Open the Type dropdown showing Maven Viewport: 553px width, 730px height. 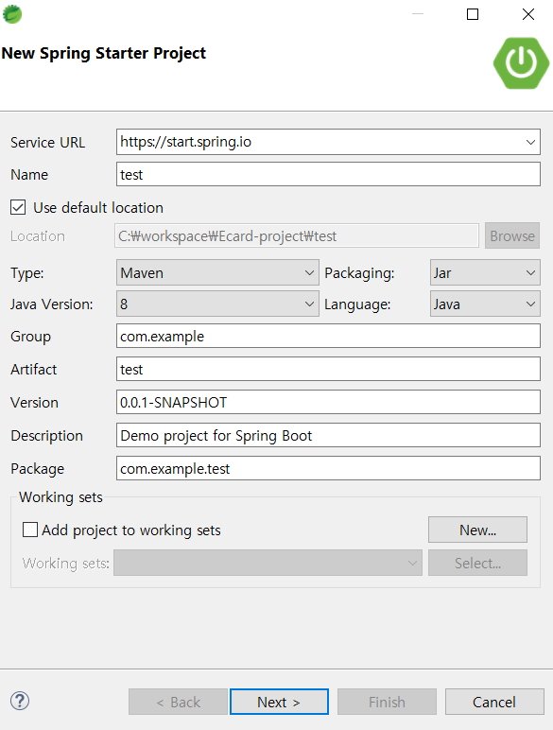(x=217, y=273)
